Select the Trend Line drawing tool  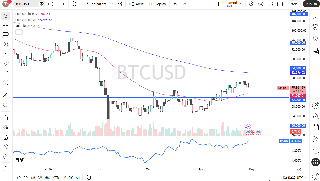(6, 25)
